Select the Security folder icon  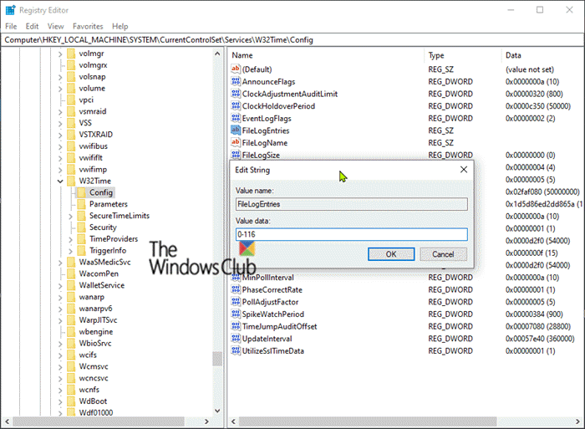tap(81, 227)
